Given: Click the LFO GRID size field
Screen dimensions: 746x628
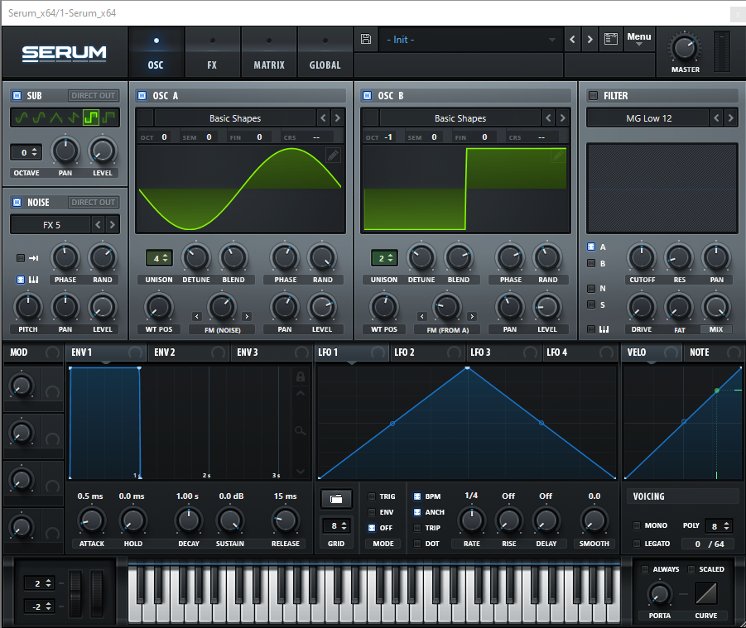Looking at the screenshot, I should pos(336,525).
